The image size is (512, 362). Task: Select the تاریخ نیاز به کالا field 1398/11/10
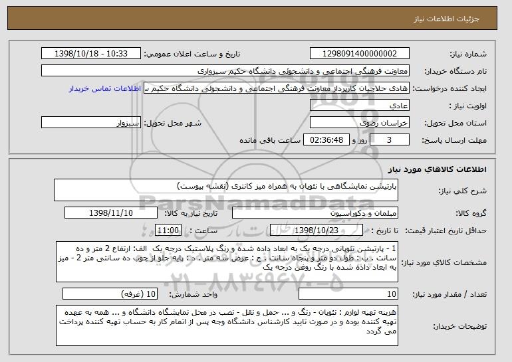pos(111,213)
